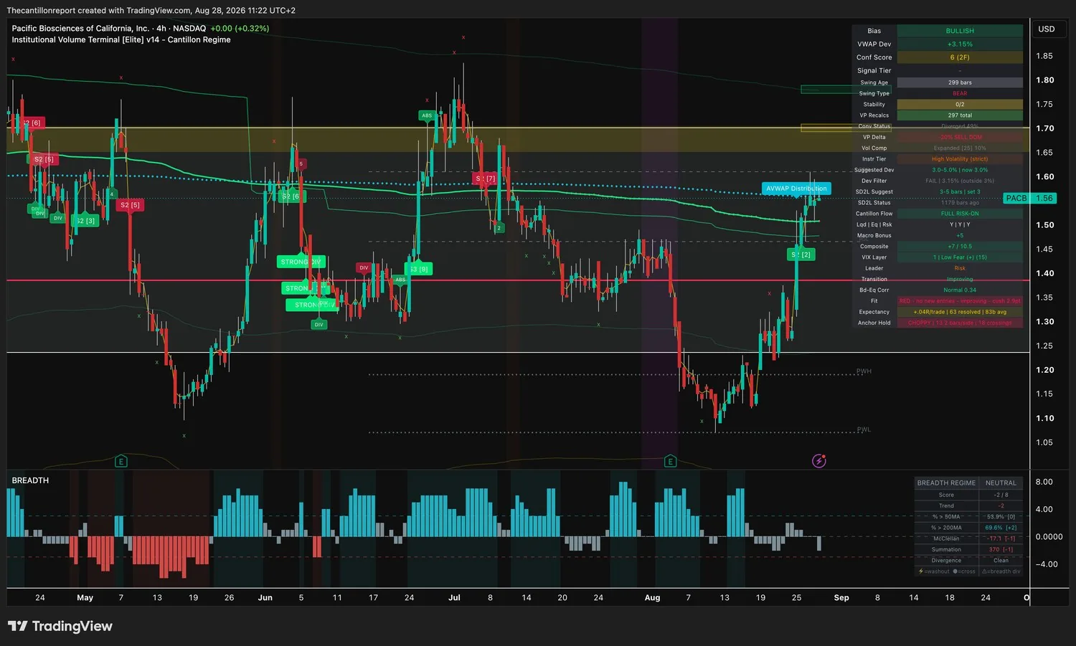
Task: Click the red DIV divergence tag
Action: (x=364, y=267)
